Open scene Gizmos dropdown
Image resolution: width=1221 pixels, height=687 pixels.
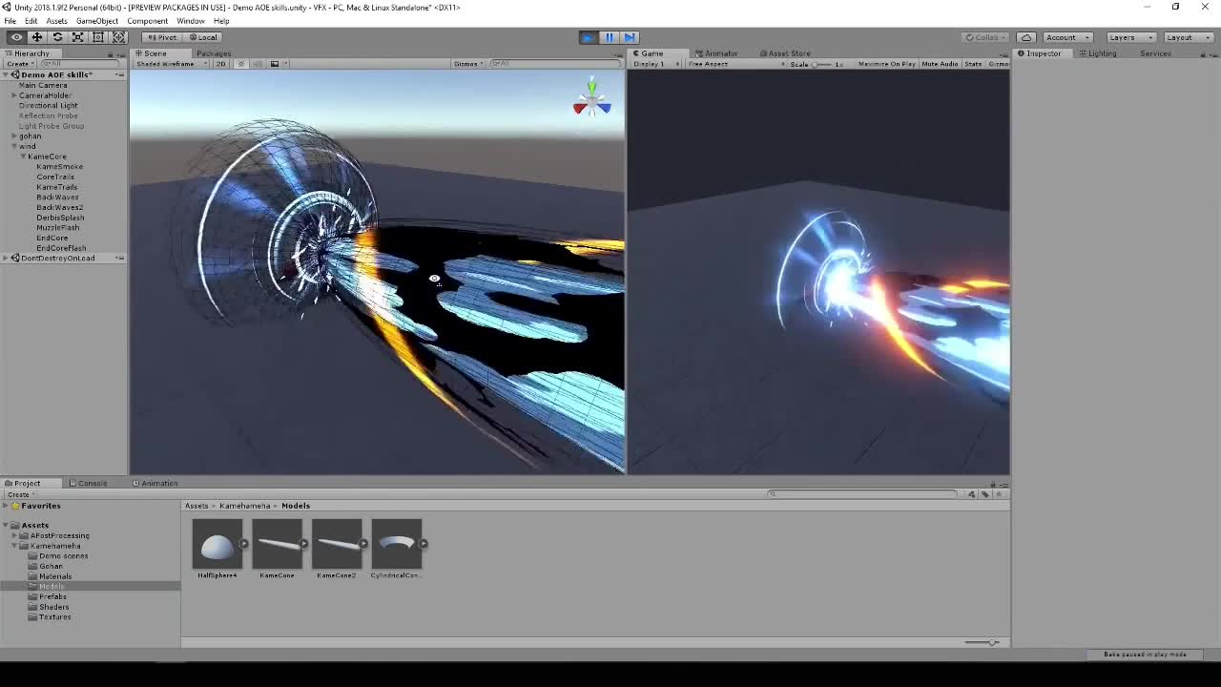tap(468, 64)
